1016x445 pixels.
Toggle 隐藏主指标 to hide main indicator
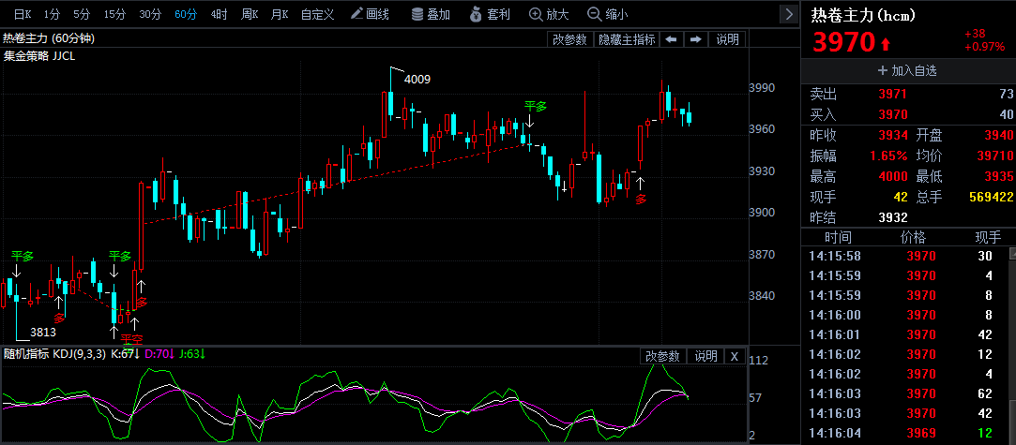click(x=627, y=39)
